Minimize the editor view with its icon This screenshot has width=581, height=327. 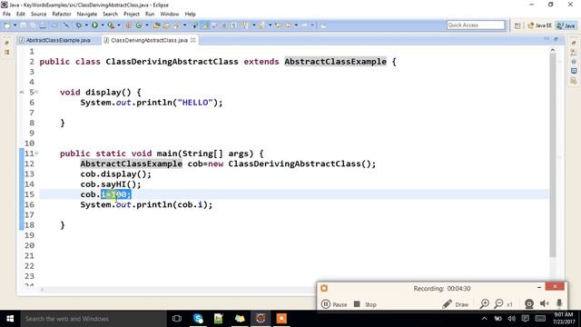click(547, 39)
